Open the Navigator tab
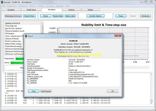 point(11,10)
